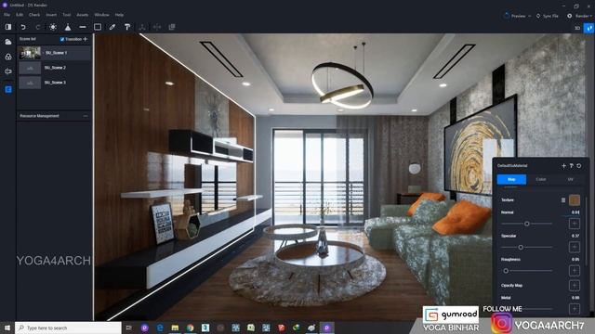595x334 pixels.
Task: Switch to the Color tab
Action: (x=541, y=179)
